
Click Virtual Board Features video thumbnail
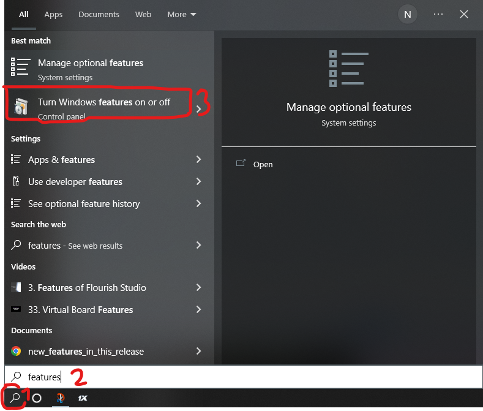pos(16,309)
